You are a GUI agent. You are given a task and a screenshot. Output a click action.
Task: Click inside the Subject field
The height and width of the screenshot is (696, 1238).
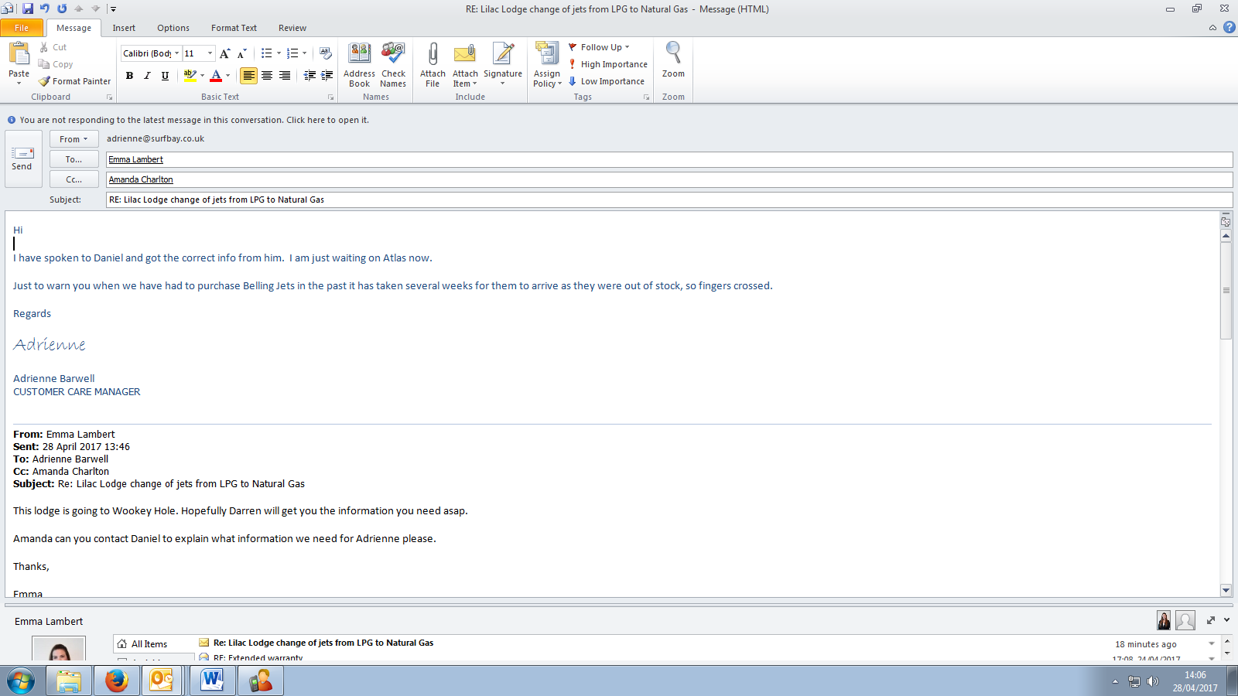coord(665,200)
